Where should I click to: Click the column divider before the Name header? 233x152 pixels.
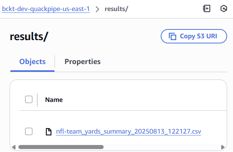click(x=37, y=100)
